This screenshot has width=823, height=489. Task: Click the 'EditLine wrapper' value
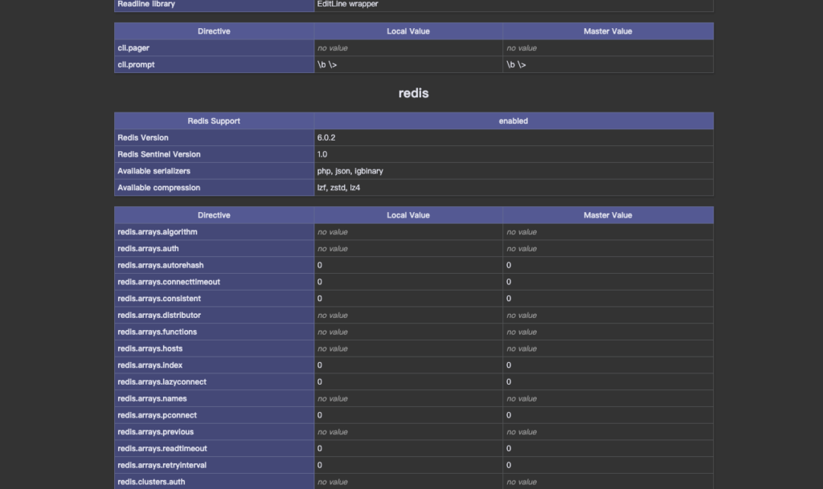pyautogui.click(x=347, y=4)
